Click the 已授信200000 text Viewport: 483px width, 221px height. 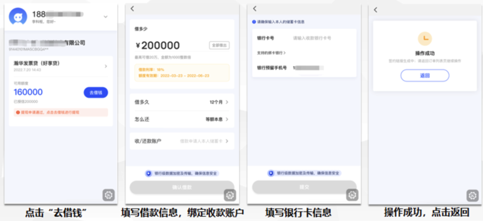26,102
